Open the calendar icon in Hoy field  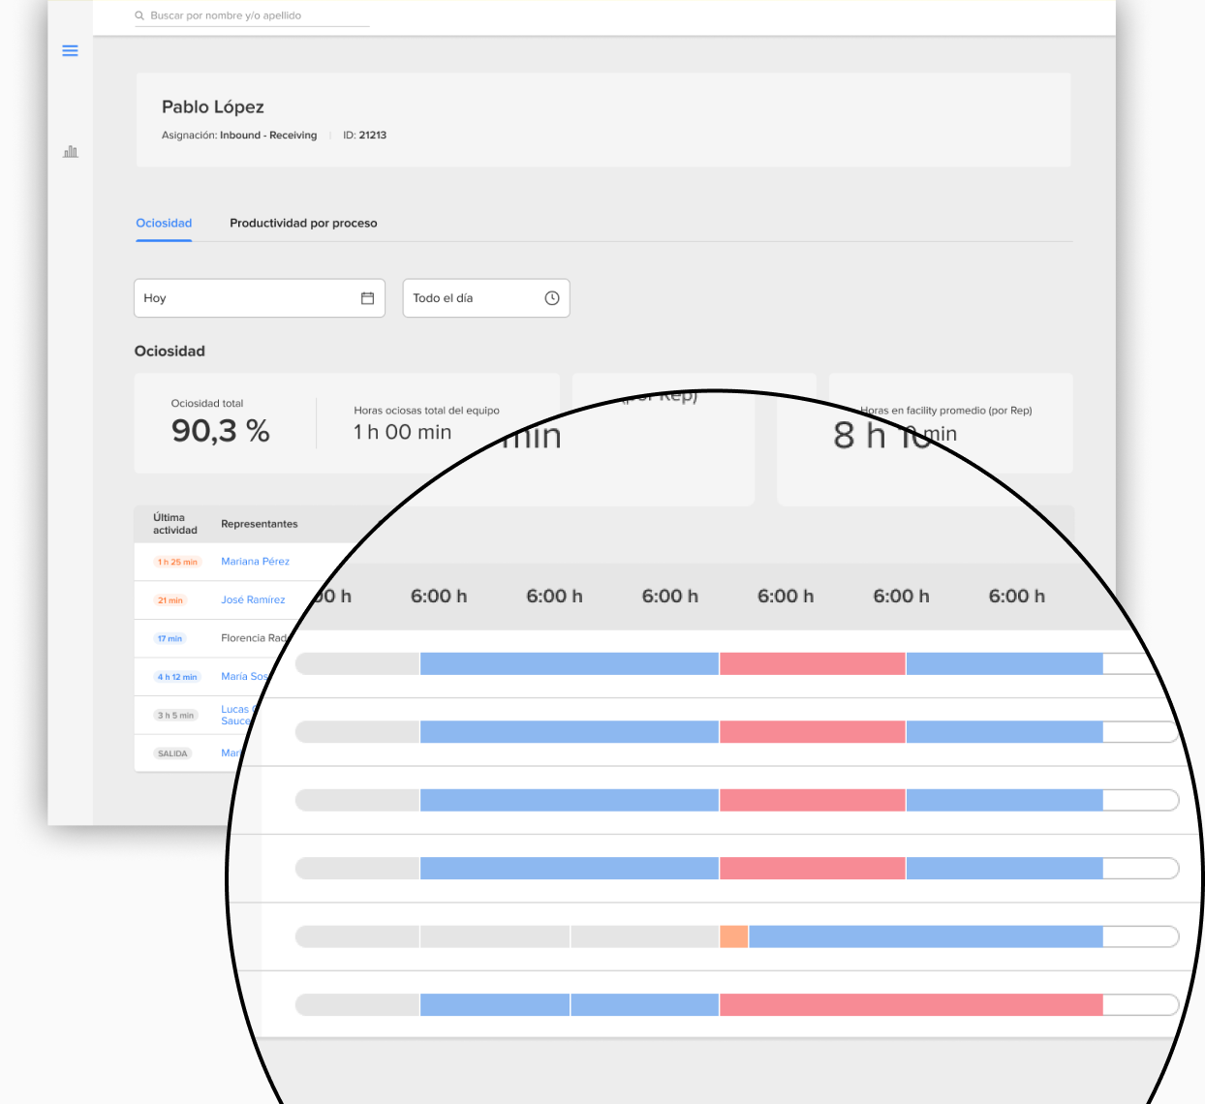pos(367,298)
